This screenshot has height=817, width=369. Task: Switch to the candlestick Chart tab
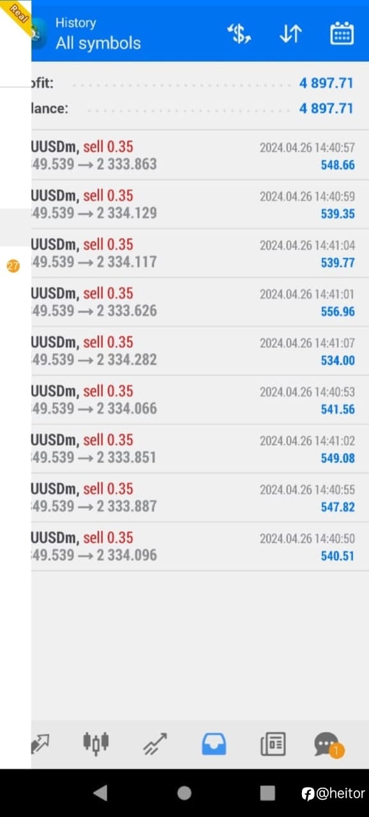click(x=96, y=743)
